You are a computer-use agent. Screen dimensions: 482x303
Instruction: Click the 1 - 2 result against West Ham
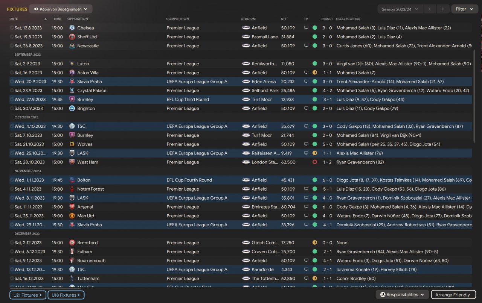coord(327,162)
